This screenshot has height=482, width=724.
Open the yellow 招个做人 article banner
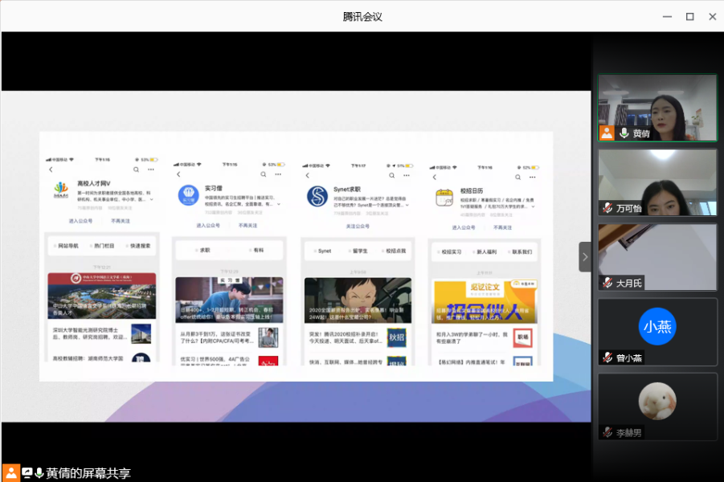[485, 301]
